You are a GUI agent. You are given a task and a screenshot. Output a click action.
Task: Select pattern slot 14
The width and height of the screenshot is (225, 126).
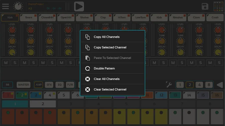pos(189,95)
